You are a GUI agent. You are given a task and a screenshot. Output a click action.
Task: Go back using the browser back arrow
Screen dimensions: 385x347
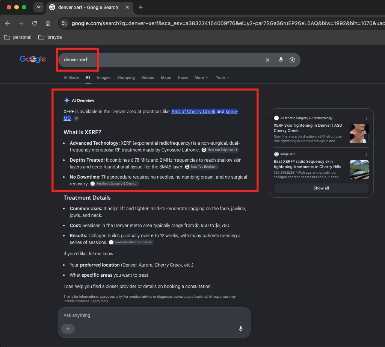[x=8, y=23]
